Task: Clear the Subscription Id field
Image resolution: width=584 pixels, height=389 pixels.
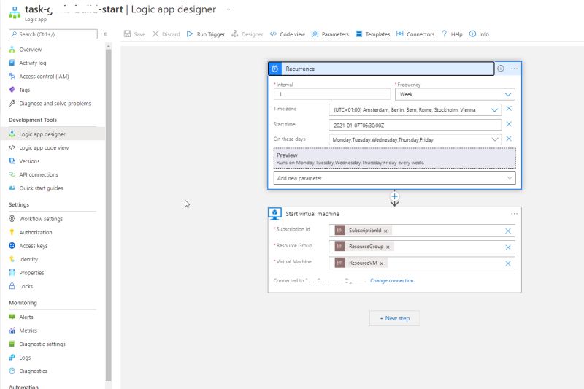Action: [x=507, y=231]
